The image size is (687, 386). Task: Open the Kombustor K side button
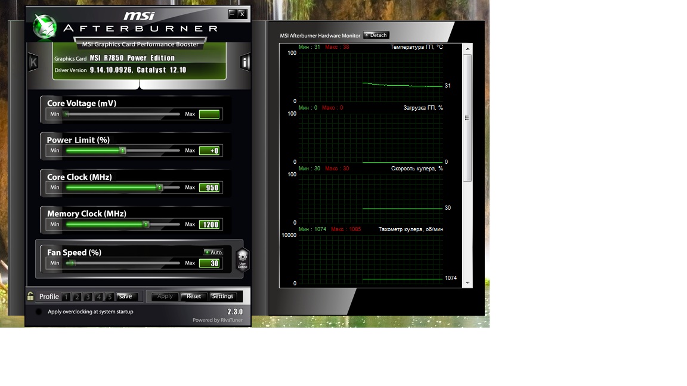point(33,62)
